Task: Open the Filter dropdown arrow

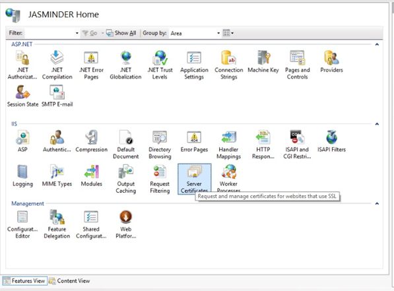Action: [77, 33]
